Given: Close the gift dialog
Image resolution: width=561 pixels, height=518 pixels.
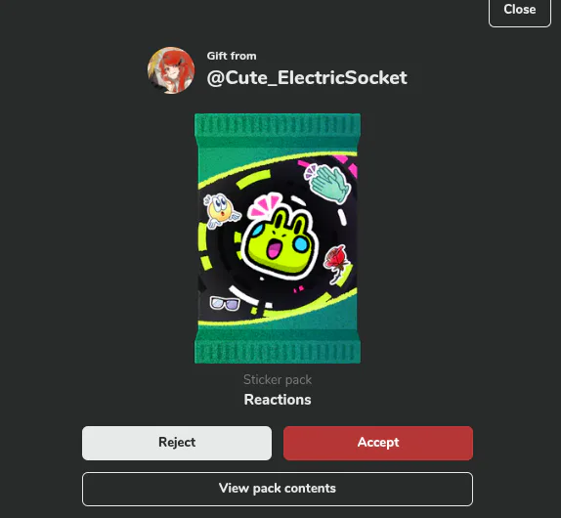Looking at the screenshot, I should (520, 11).
